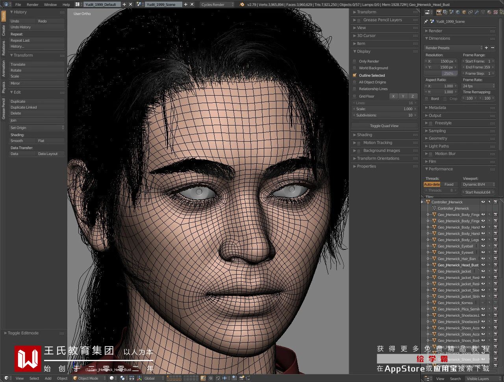Click the End Frame field
The image size is (504, 382).
pyautogui.click(x=478, y=67)
